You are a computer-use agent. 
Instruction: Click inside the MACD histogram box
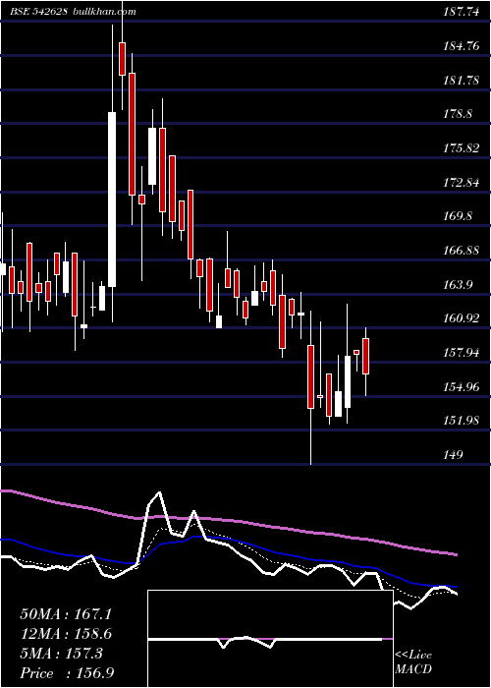coord(270,639)
